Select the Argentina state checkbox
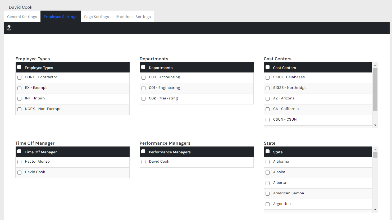 [x=268, y=204]
